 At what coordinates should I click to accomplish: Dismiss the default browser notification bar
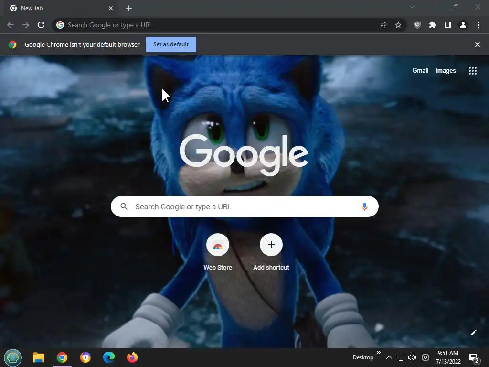click(x=478, y=44)
